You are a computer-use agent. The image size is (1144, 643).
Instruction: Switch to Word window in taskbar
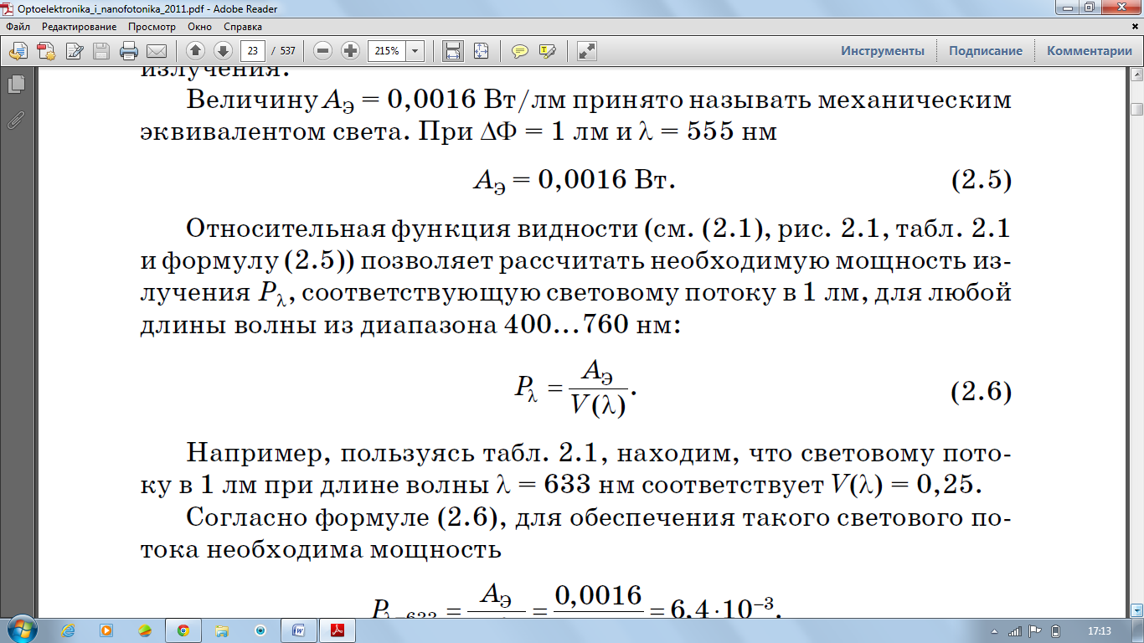[x=298, y=630]
